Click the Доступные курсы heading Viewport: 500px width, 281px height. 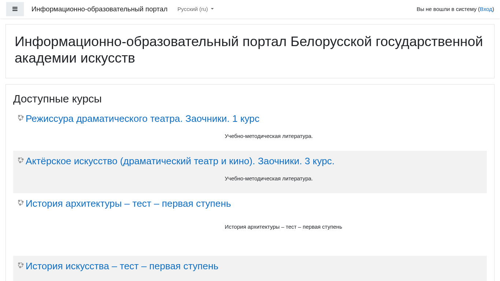[57, 99]
